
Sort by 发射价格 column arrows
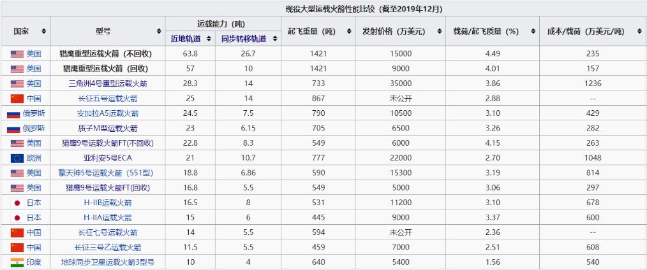[439, 31]
